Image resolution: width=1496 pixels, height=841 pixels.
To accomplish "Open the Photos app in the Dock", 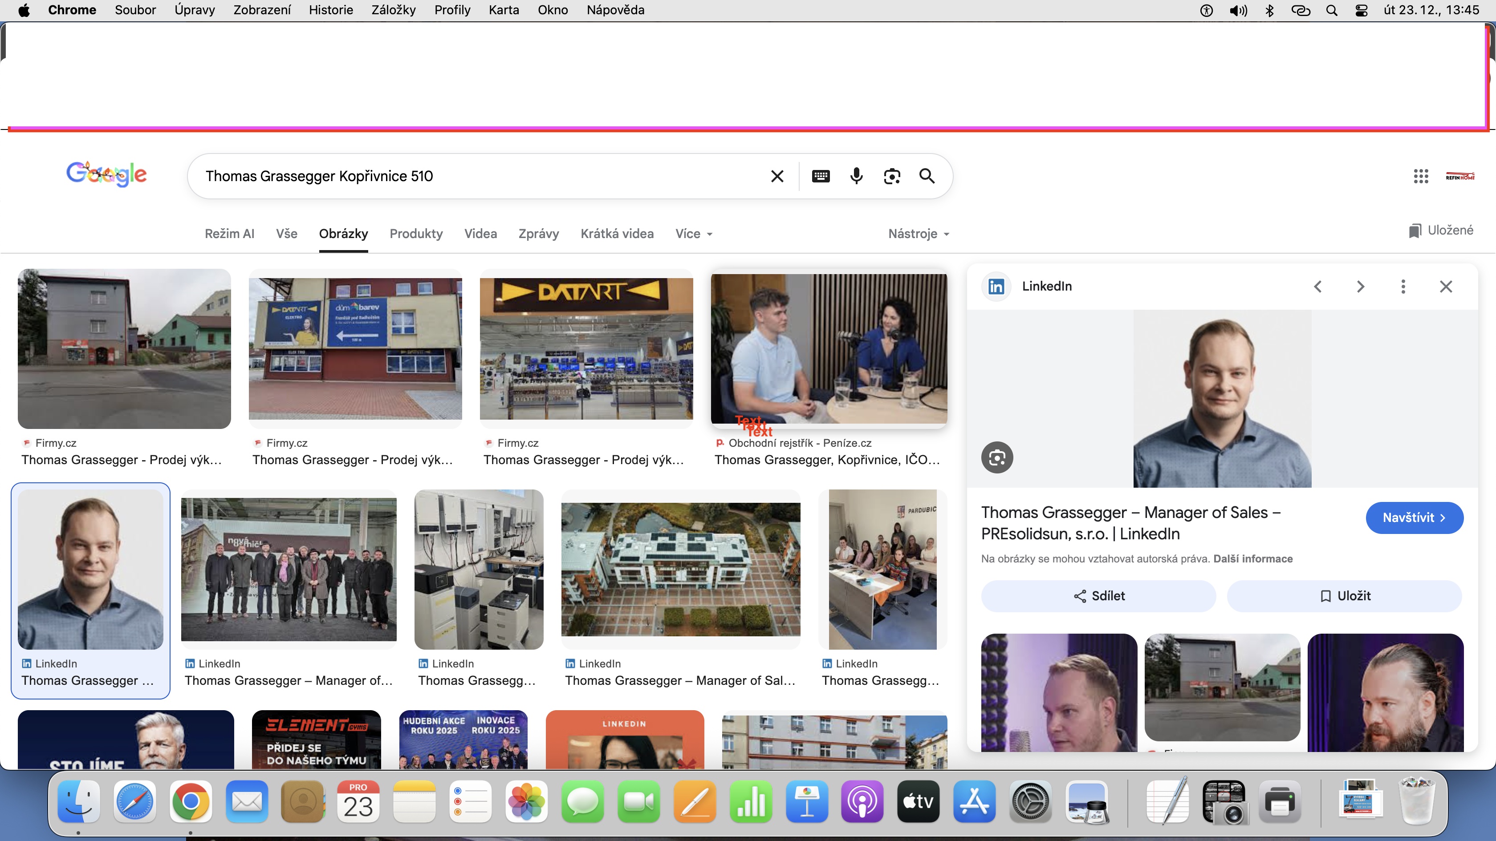I will (526, 801).
